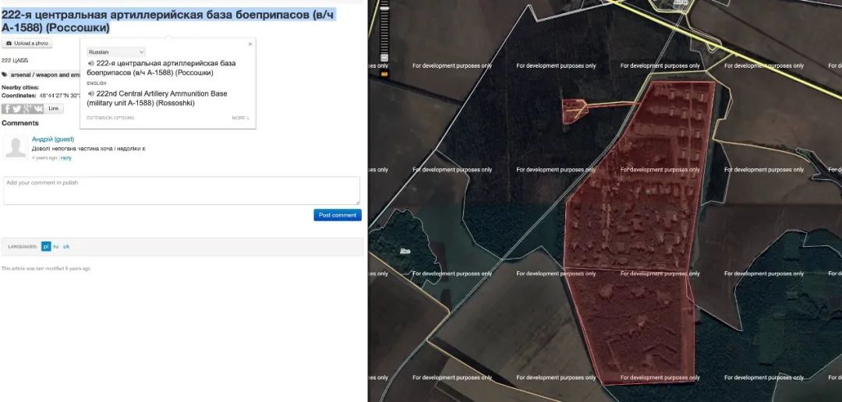Click the Link button beside share icons

coord(54,109)
